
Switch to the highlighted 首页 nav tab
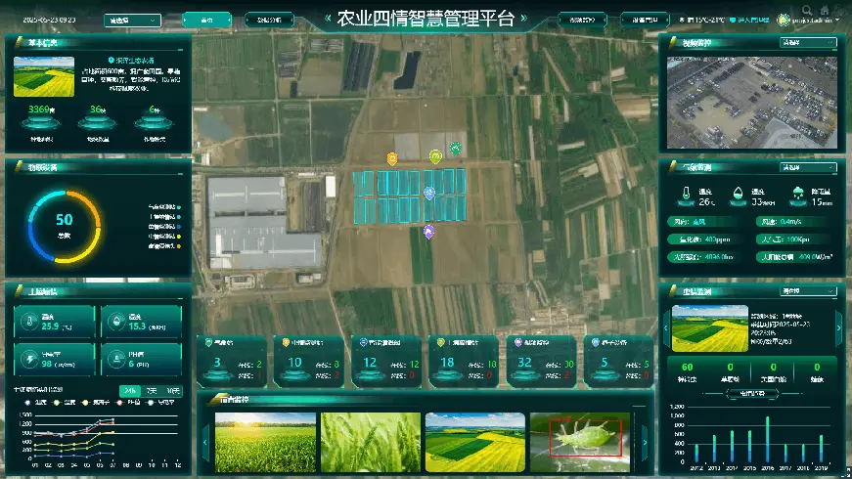point(206,21)
